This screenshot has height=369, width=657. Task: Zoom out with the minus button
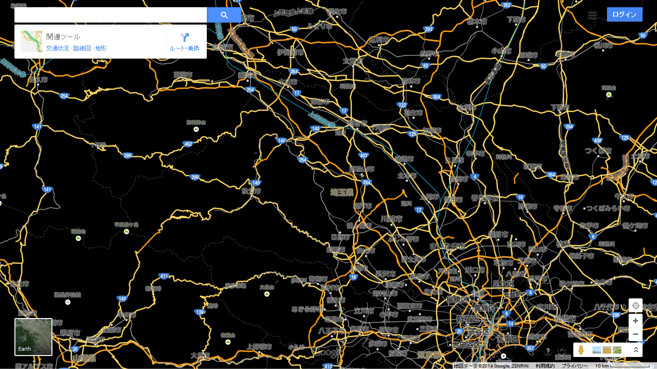coord(635,334)
